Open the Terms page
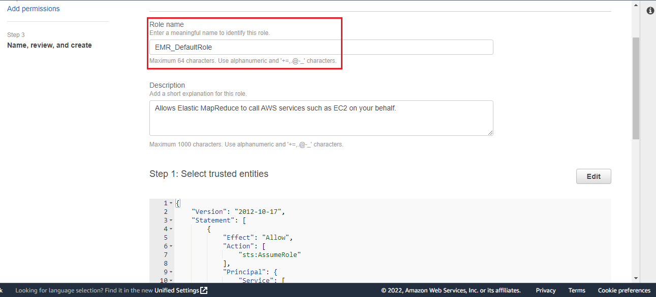The height and width of the screenshot is (297, 656). pos(577,290)
